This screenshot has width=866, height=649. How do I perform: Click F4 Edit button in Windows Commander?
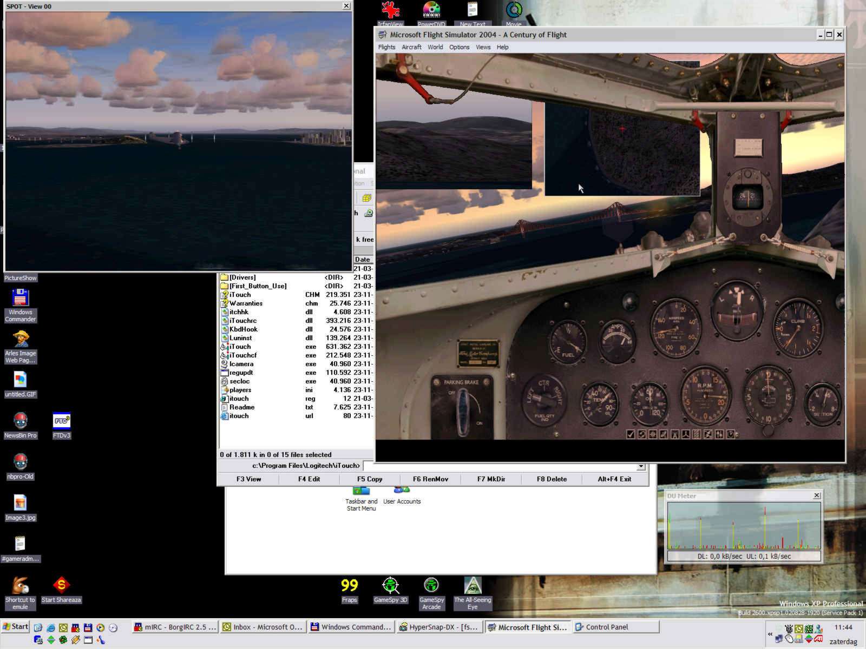(x=309, y=479)
